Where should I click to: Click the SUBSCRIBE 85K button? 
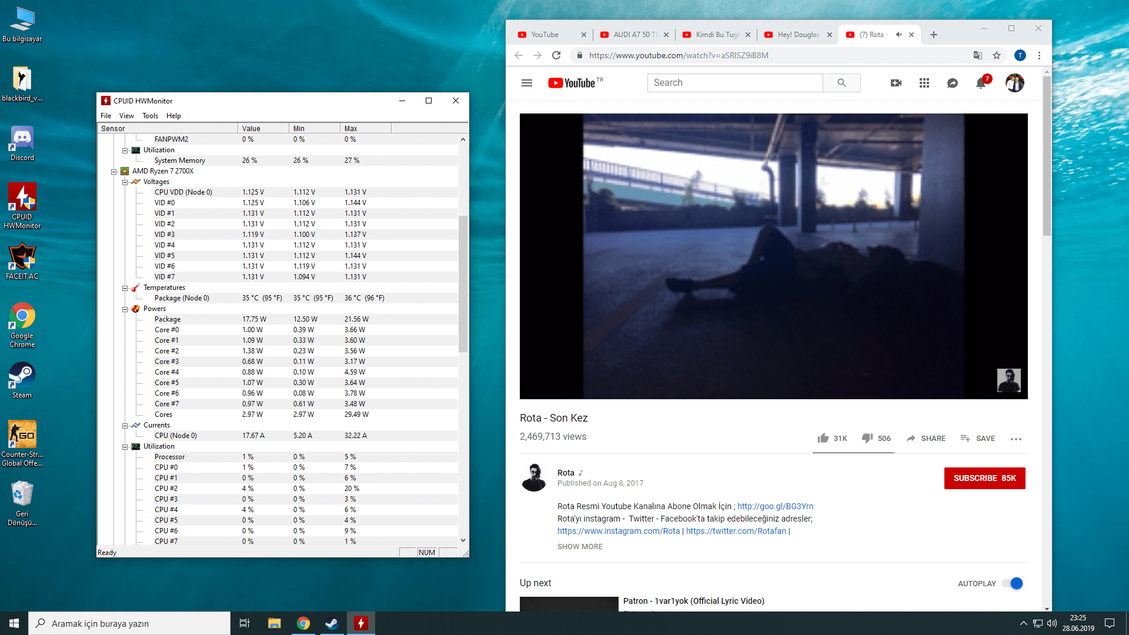point(984,478)
